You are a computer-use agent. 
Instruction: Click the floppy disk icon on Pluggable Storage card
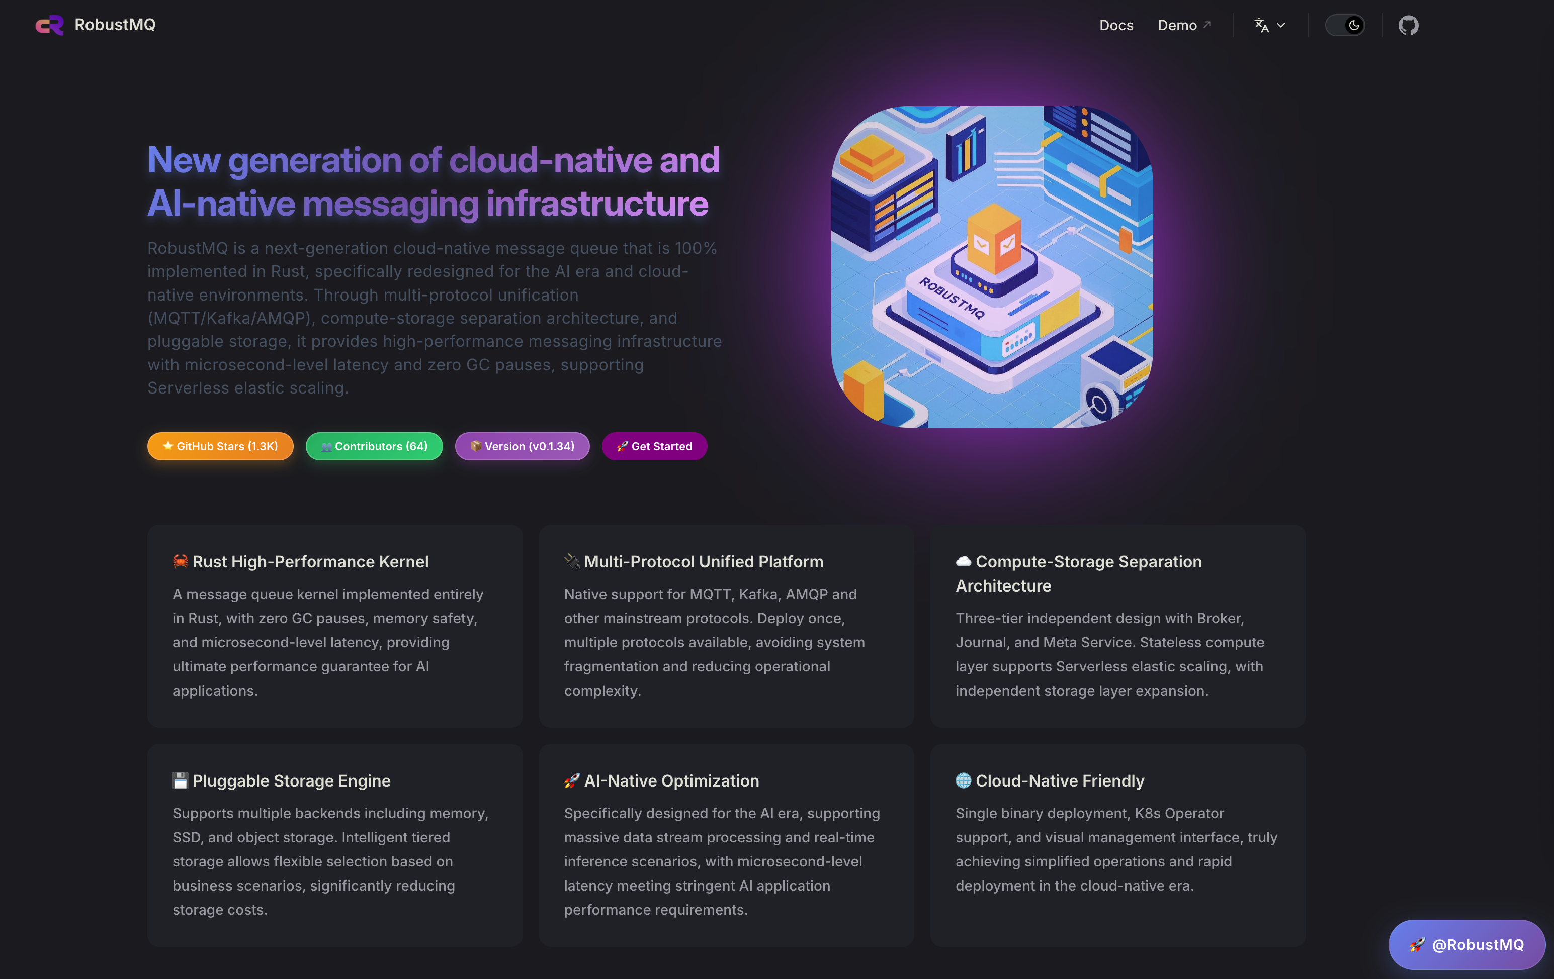(x=180, y=780)
